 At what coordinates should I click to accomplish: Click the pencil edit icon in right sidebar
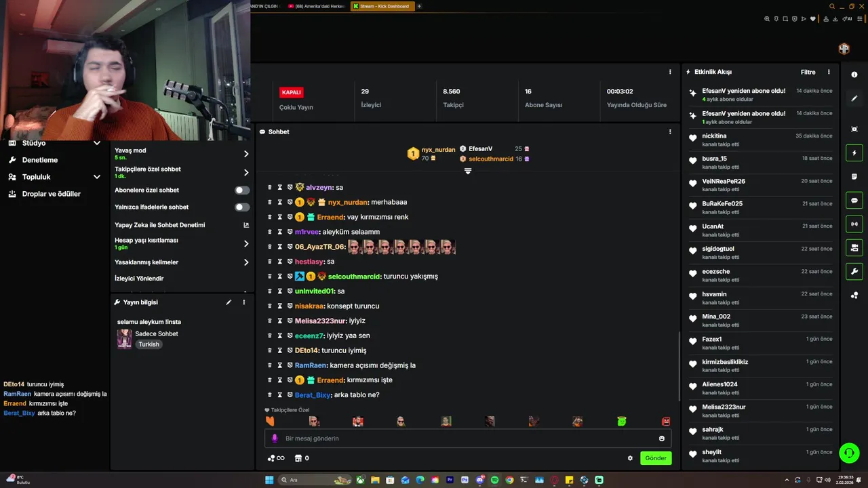pos(854,98)
